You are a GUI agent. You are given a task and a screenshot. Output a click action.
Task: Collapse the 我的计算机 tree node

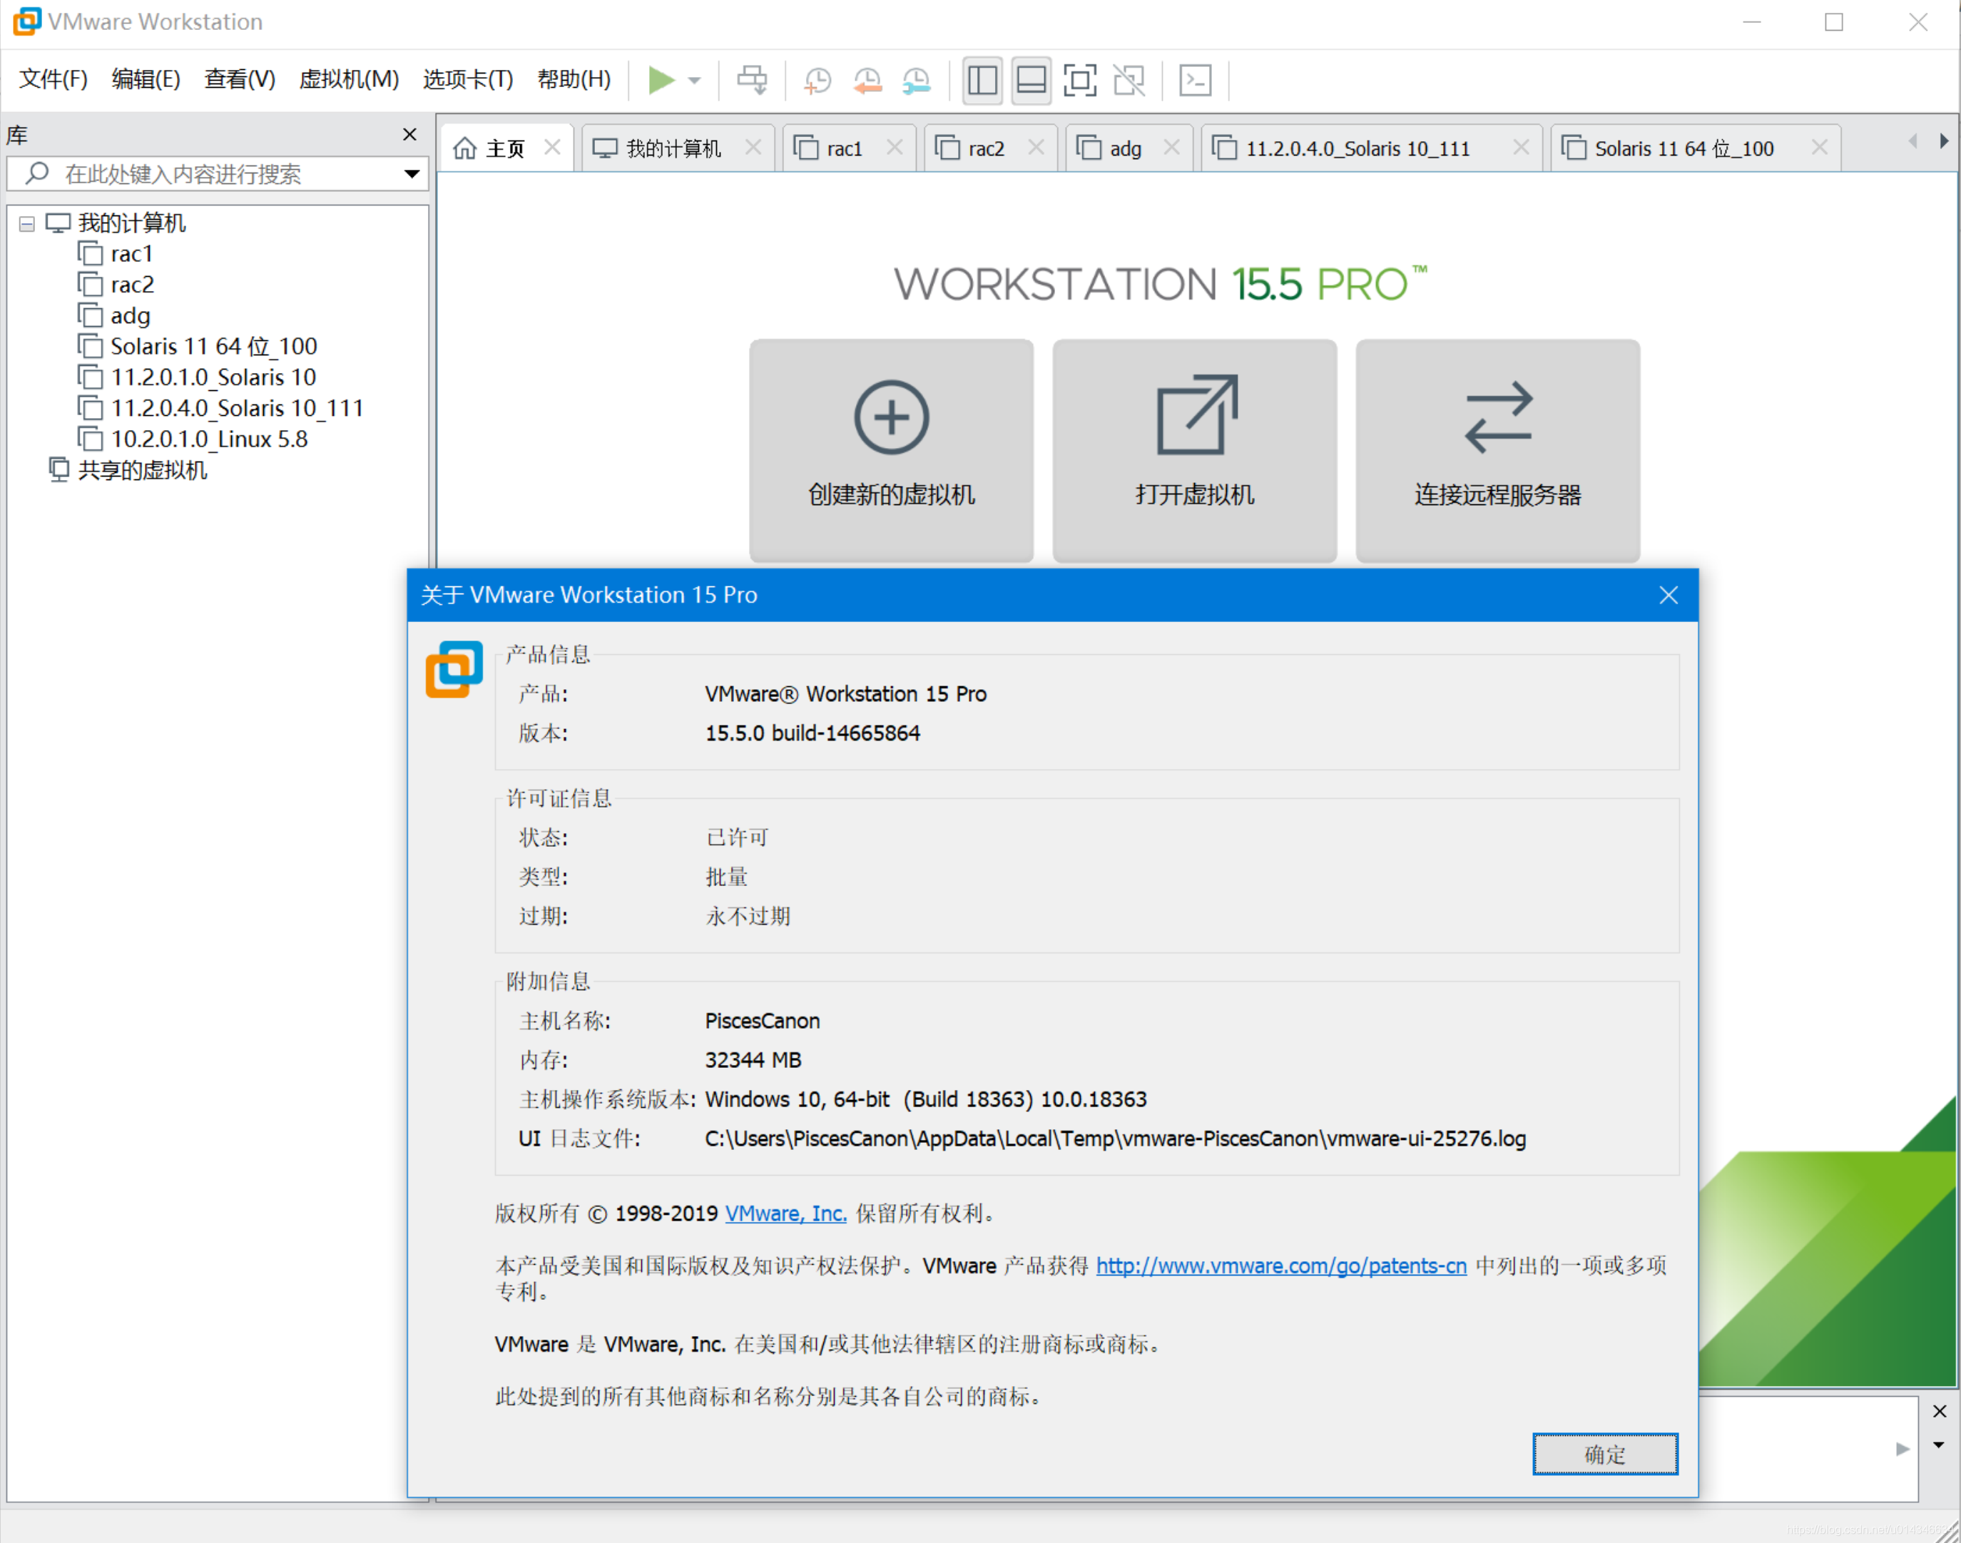(x=27, y=223)
